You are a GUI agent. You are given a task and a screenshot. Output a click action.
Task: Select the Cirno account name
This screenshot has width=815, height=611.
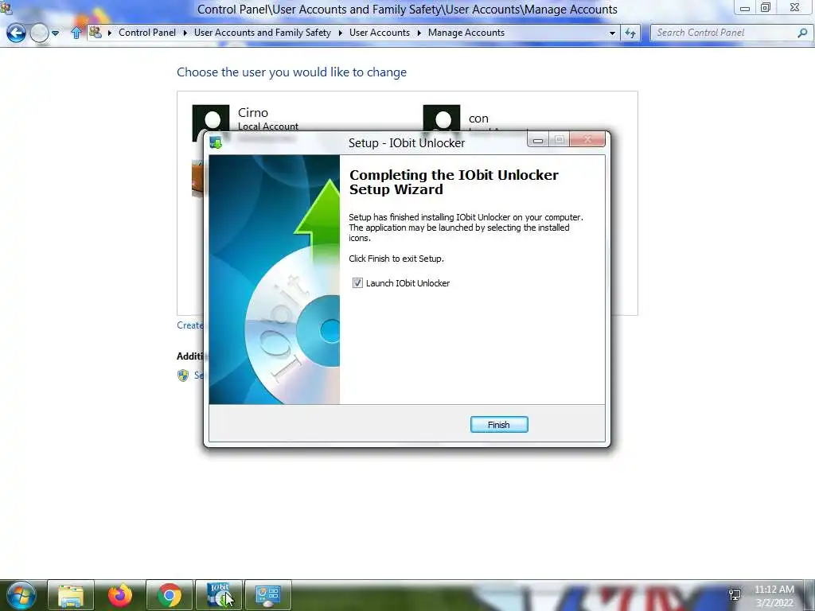pyautogui.click(x=253, y=113)
